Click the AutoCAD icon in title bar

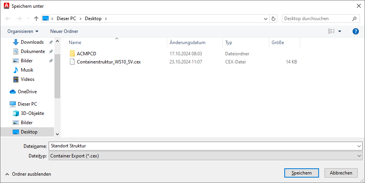[x=7, y=6]
